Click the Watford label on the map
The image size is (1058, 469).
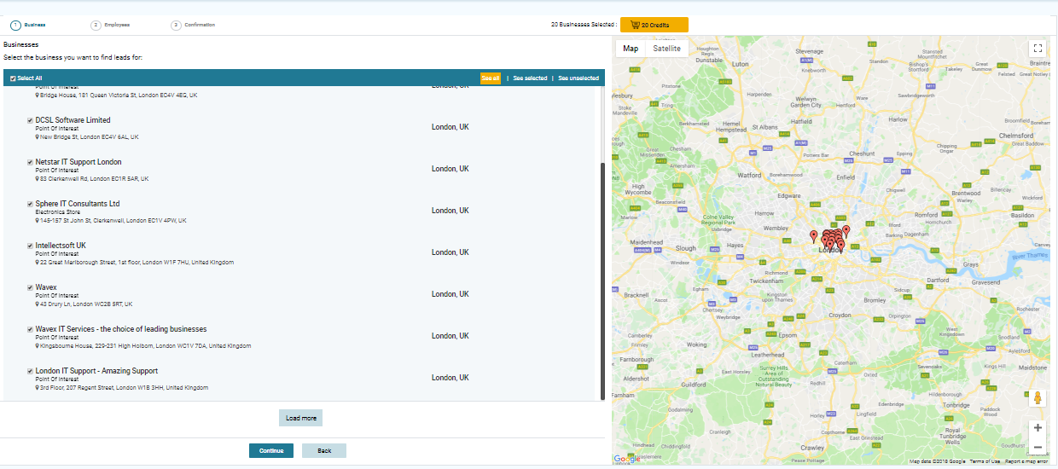pyautogui.click(x=749, y=175)
